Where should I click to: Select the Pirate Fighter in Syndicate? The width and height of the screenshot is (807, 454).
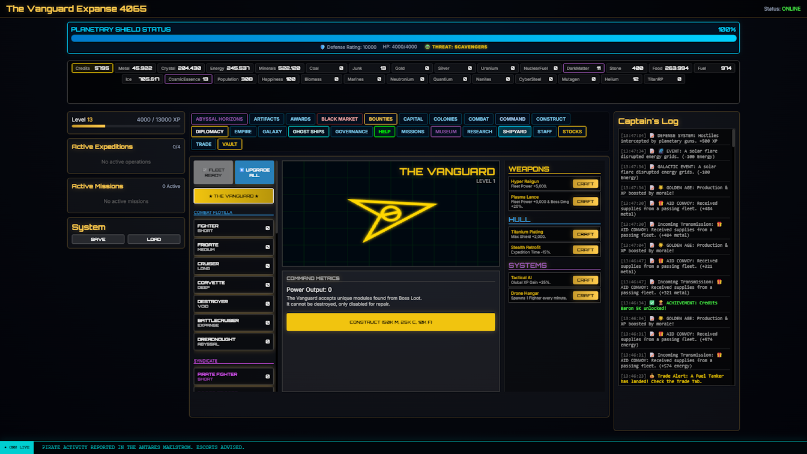(x=234, y=376)
